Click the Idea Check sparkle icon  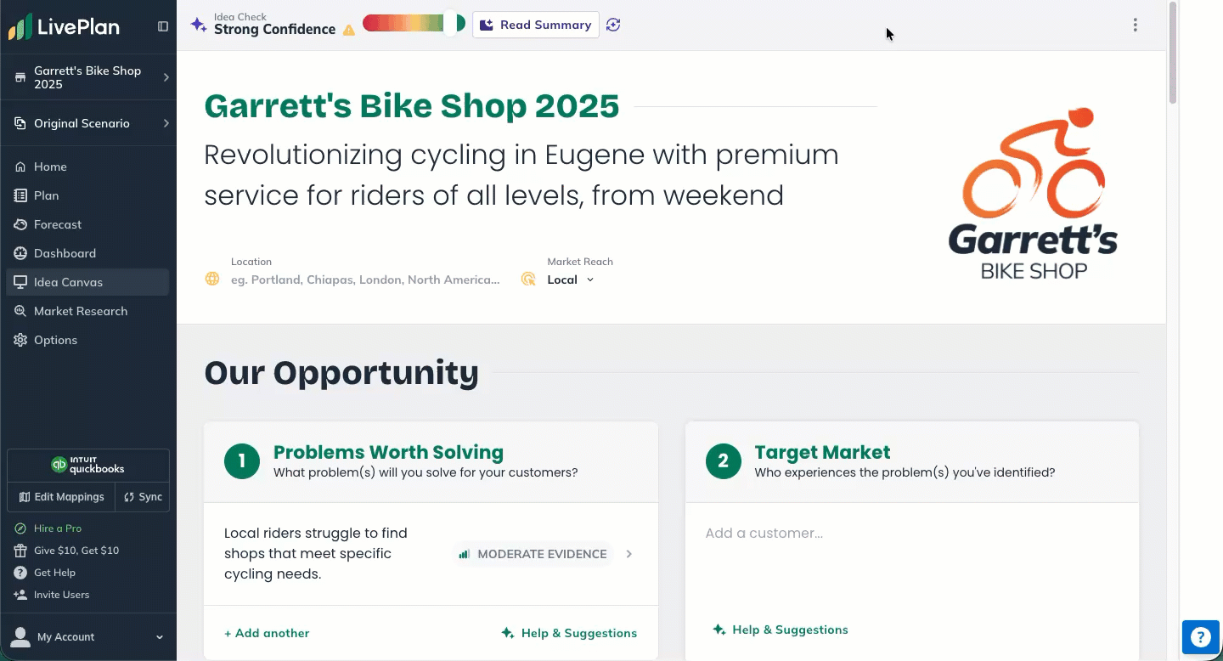[x=199, y=25]
